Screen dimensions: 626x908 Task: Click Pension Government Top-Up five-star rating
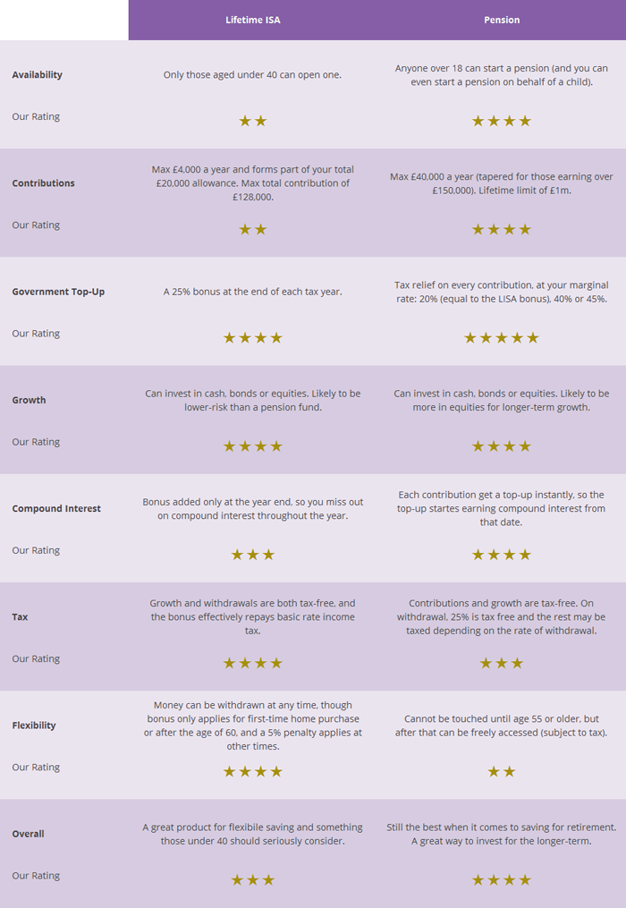(502, 337)
